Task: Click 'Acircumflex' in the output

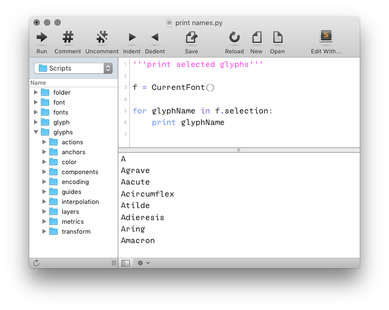Action: click(148, 194)
